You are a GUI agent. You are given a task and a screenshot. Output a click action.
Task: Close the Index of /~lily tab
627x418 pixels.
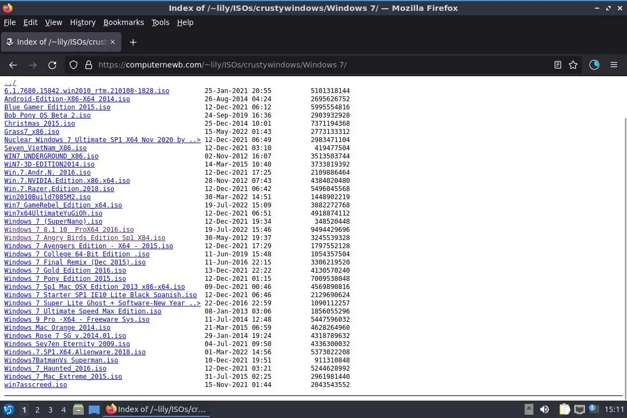[113, 41]
